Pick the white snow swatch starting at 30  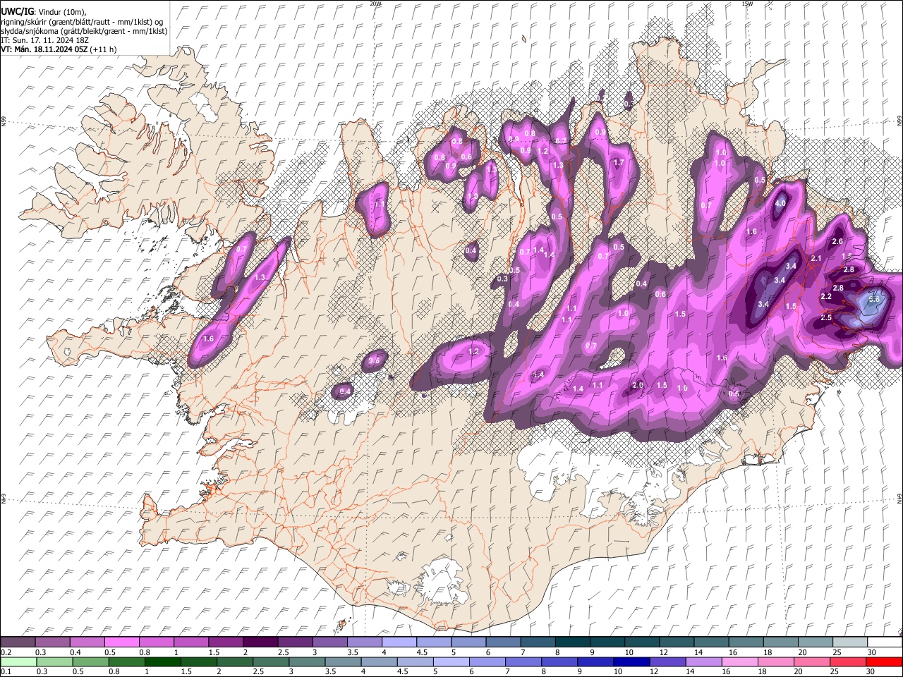pos(885,642)
